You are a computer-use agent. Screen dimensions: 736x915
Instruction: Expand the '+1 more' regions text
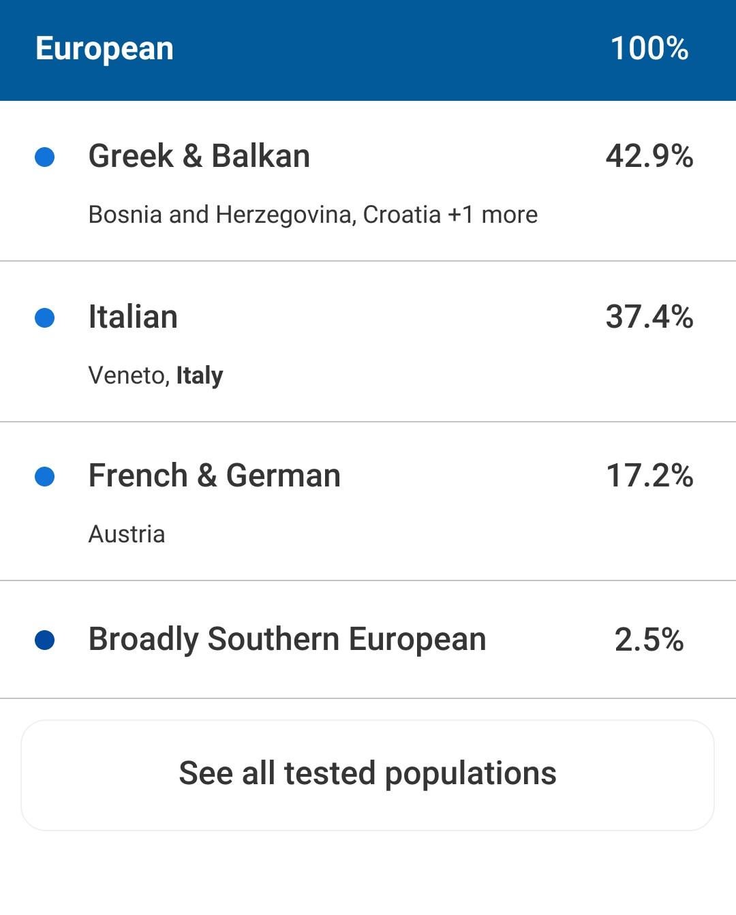(493, 215)
